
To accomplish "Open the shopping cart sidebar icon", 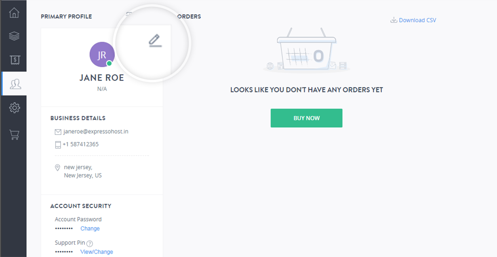I will pos(15,134).
